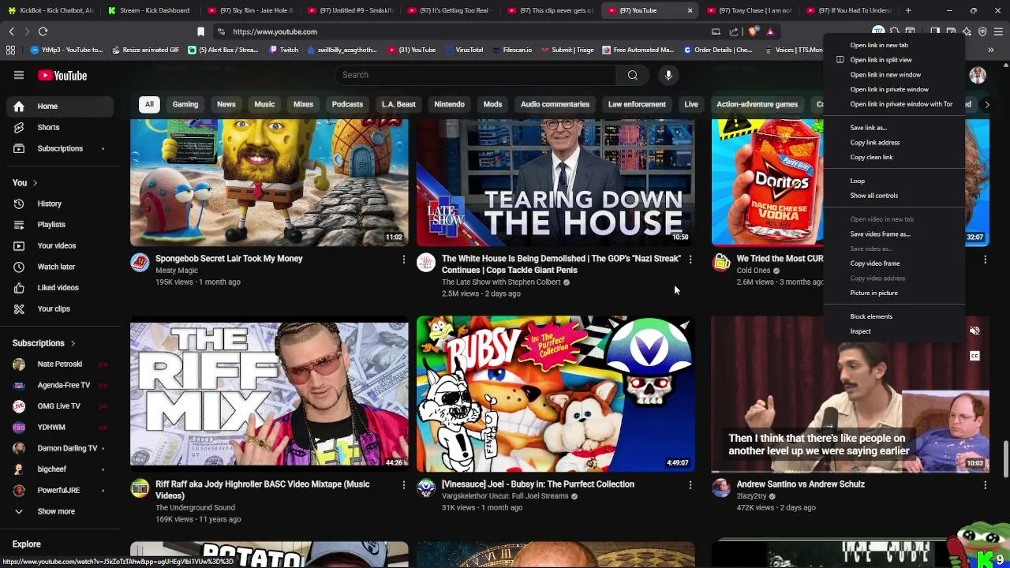This screenshot has height=568, width=1010.
Task: Open Your videos in the sidebar
Action: click(60, 245)
